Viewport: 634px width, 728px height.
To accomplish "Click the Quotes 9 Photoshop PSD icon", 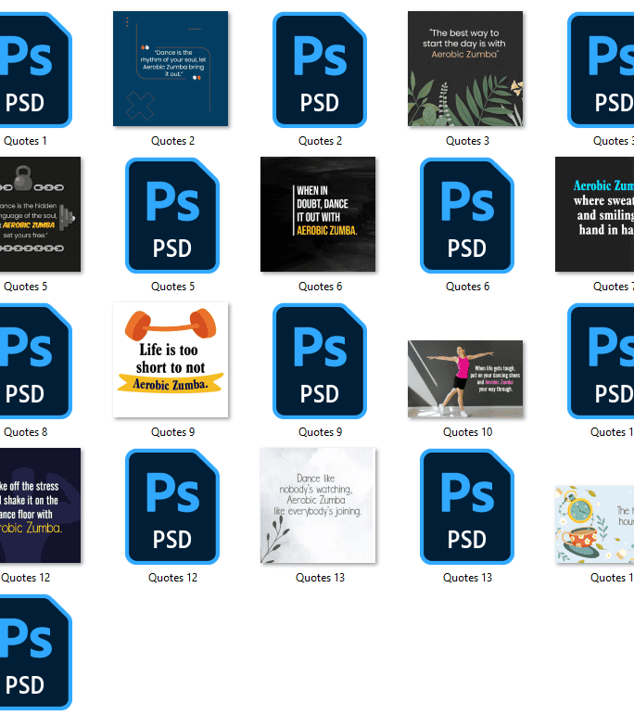I will click(320, 361).
